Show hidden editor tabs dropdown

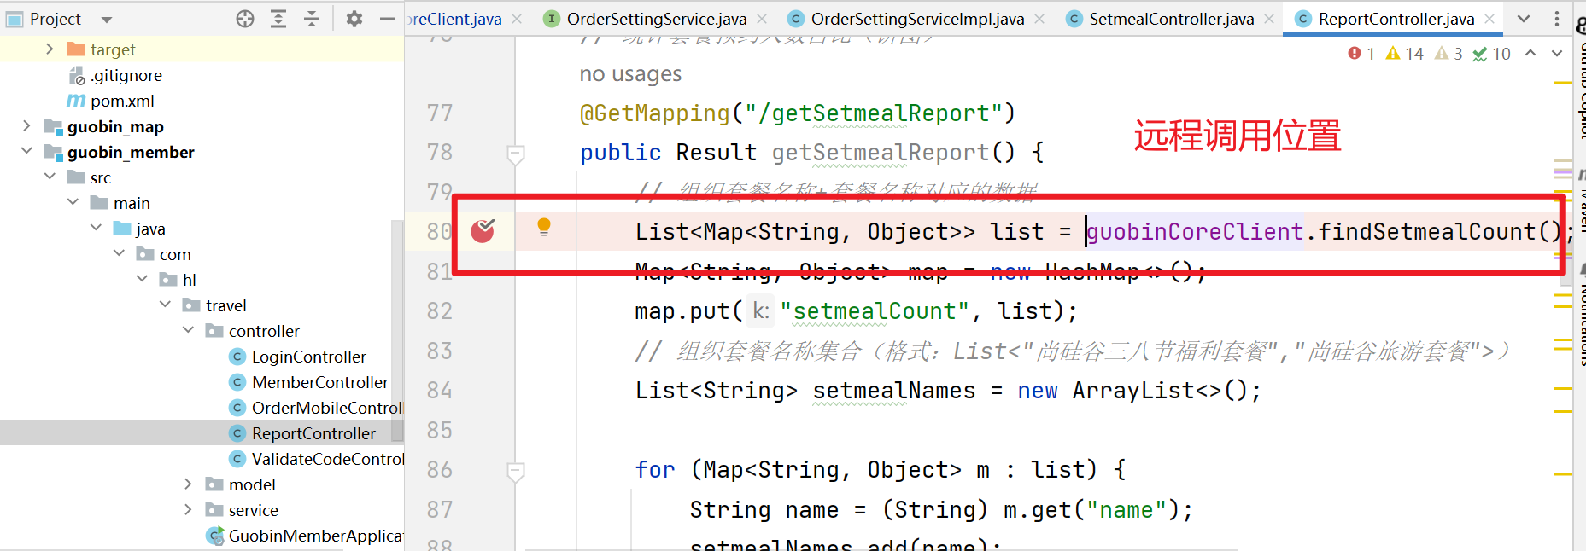pos(1524,19)
